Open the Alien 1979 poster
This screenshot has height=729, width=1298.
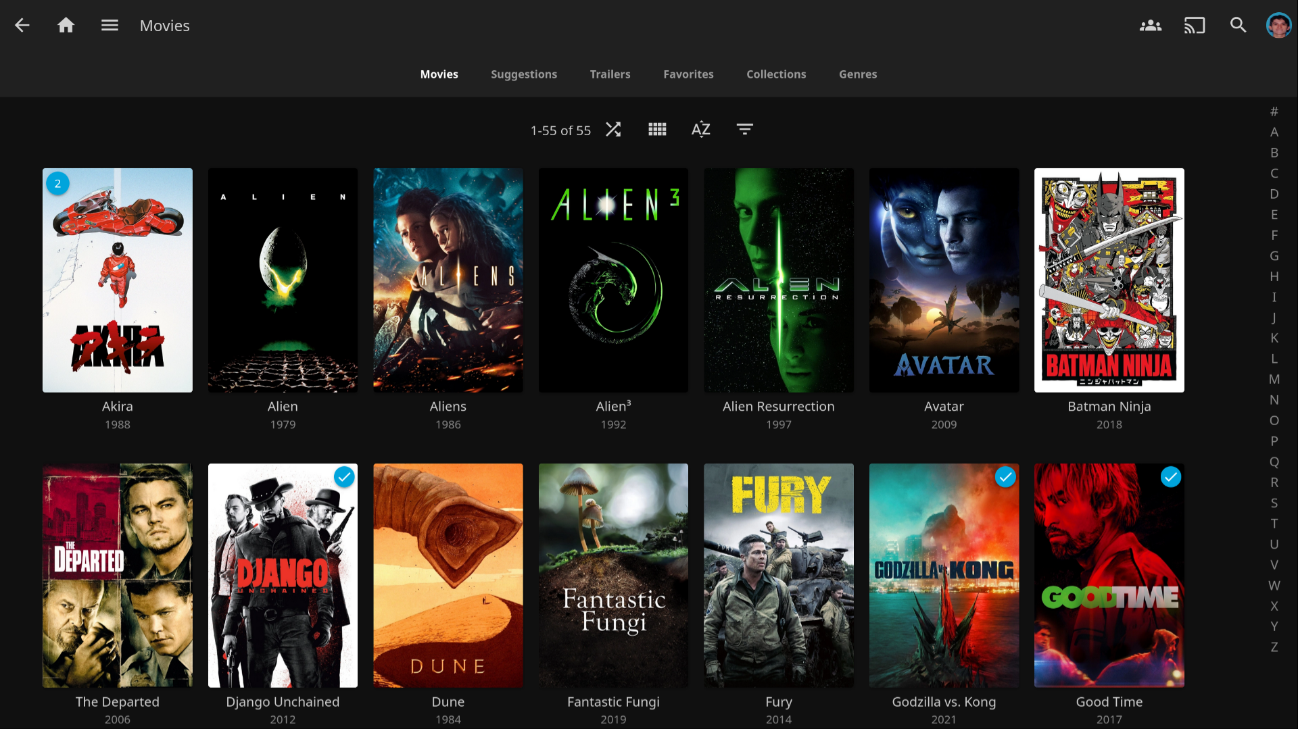[x=283, y=280]
